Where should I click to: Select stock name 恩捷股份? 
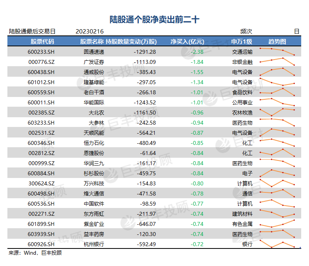click(94, 153)
